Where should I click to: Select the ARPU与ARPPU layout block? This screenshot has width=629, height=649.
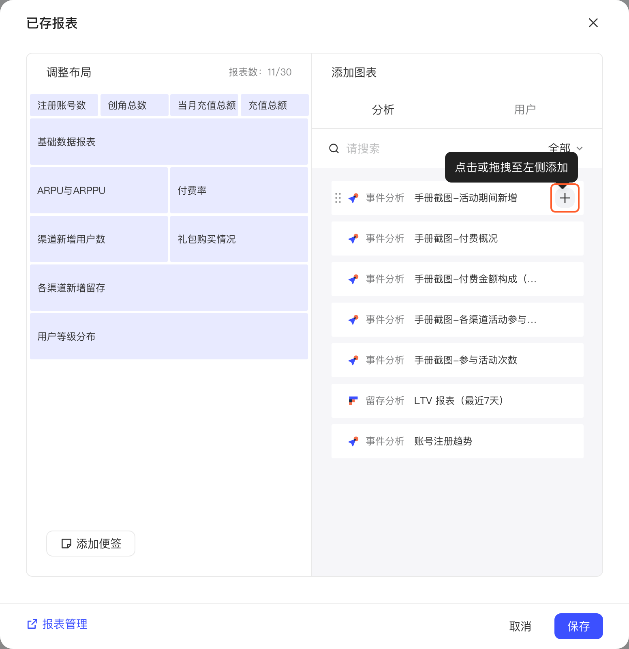99,190
